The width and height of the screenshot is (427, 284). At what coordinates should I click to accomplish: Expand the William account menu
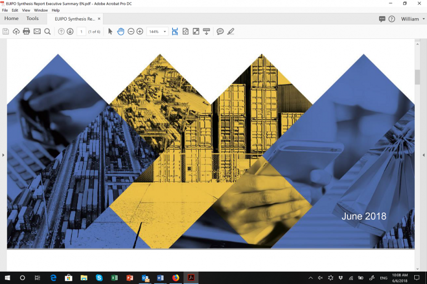click(413, 19)
